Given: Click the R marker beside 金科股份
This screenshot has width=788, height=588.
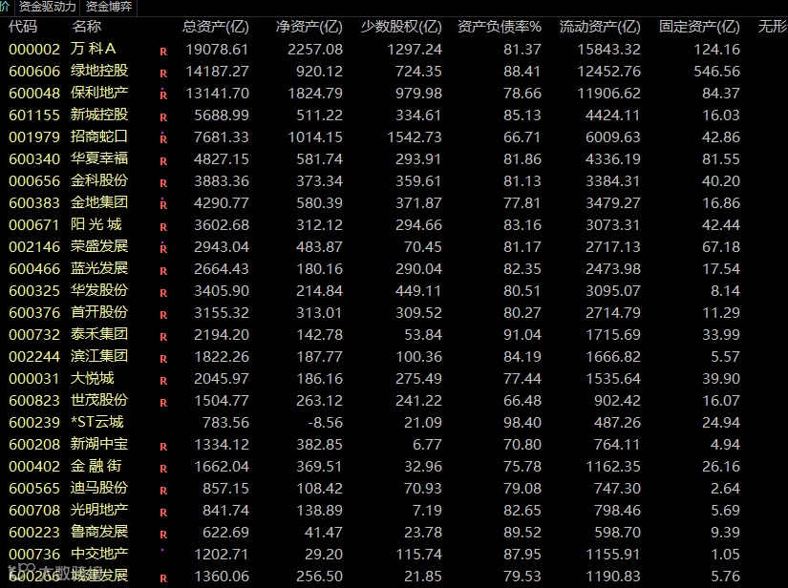Looking at the screenshot, I should click(163, 184).
